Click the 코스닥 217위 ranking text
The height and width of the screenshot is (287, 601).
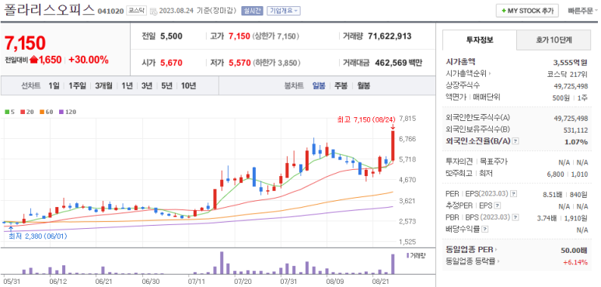pos(568,74)
